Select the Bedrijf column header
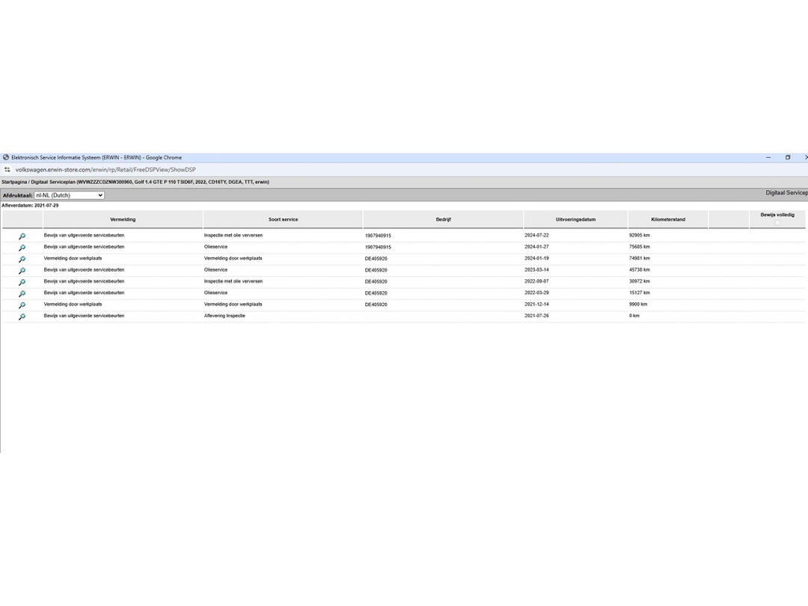Image resolution: width=808 pixels, height=606 pixels. (443, 219)
